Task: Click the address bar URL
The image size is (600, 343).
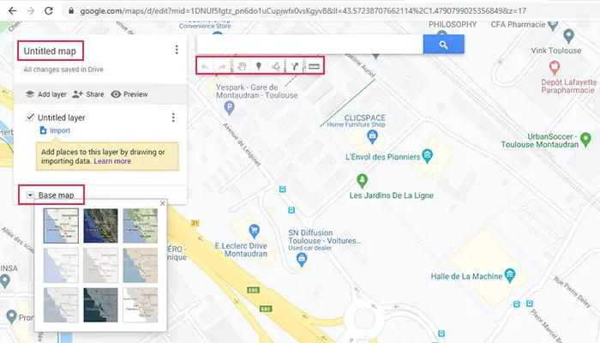Action: [x=303, y=11]
